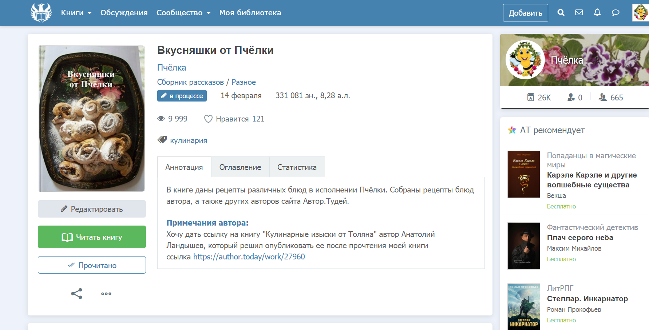Open the Моя библиотека menu item
Image resolution: width=649 pixels, height=330 pixels.
250,13
